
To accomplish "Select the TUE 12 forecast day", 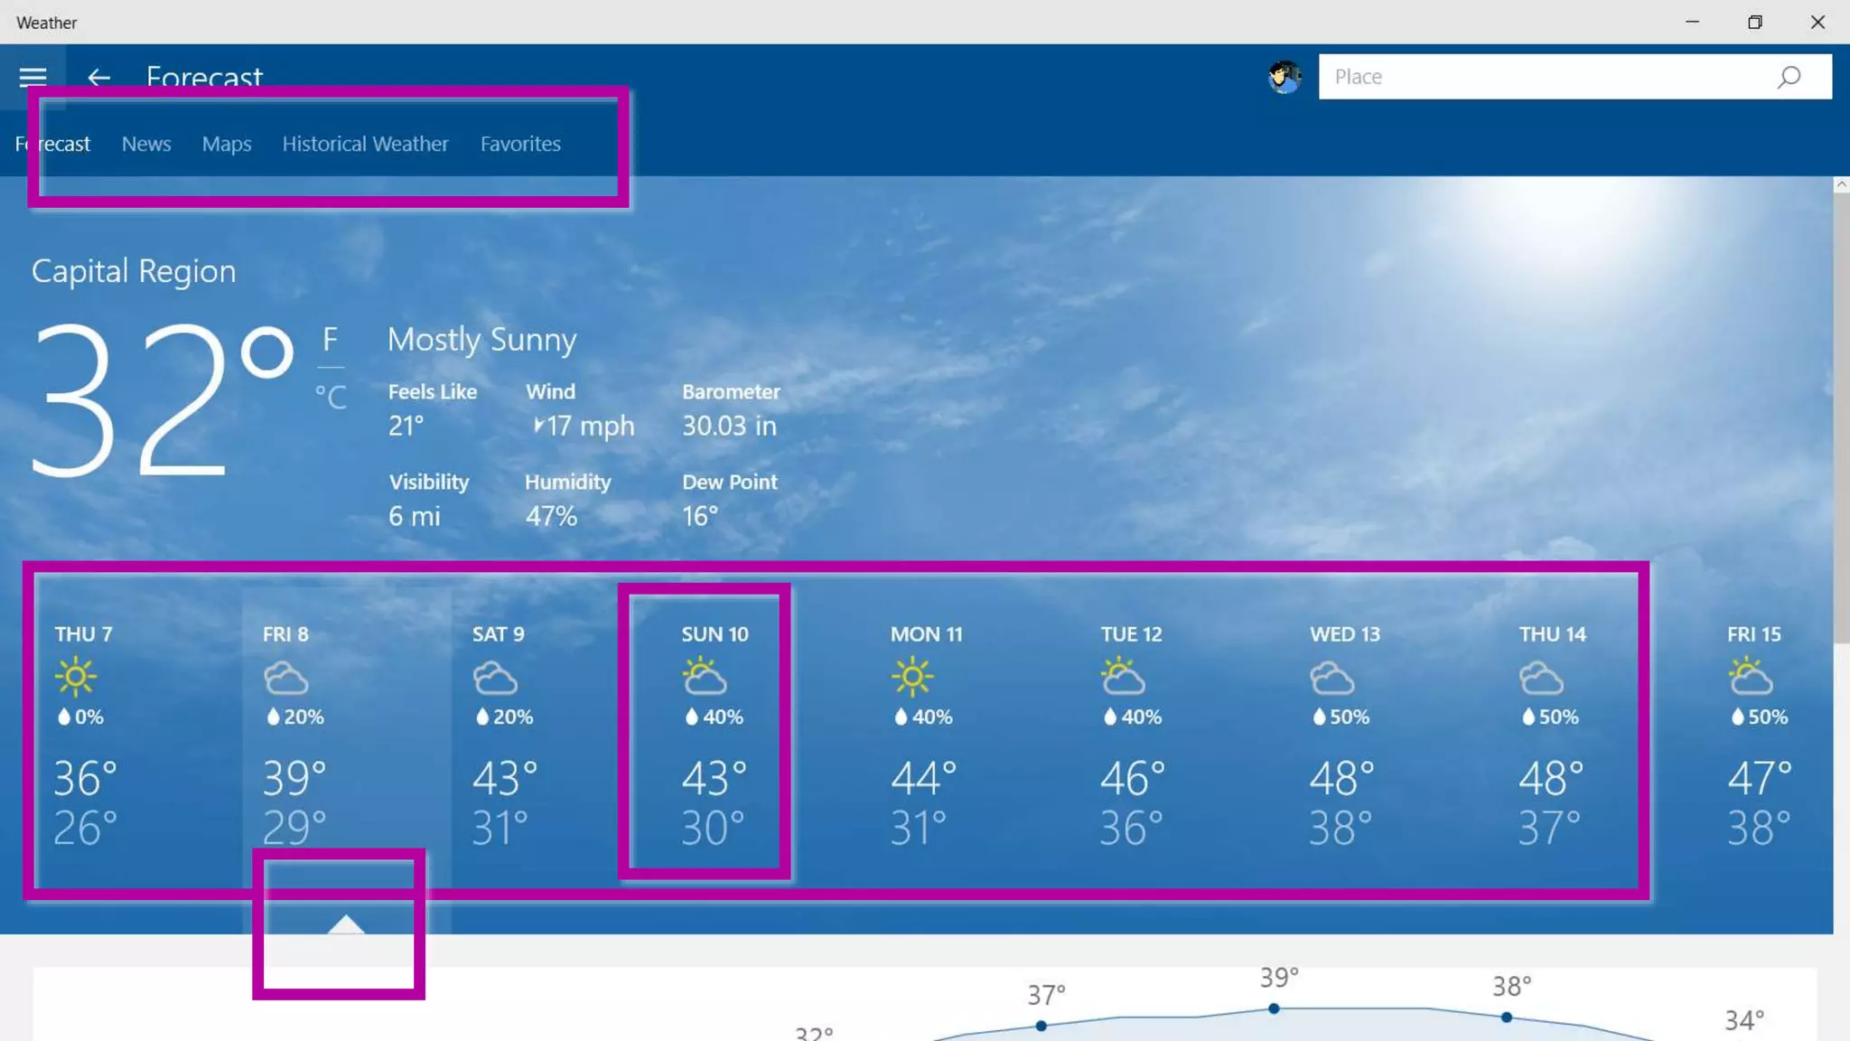I will [1131, 732].
